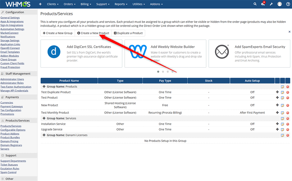Open the automation status gears icon
Screen dimensions: 292x181
(263, 4)
